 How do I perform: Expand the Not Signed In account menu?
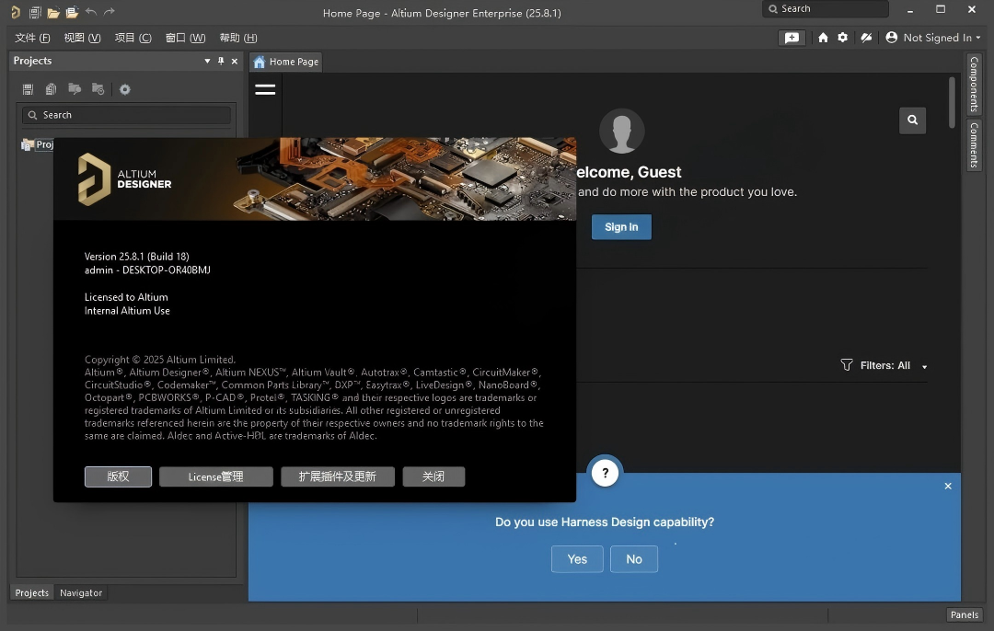coord(933,38)
